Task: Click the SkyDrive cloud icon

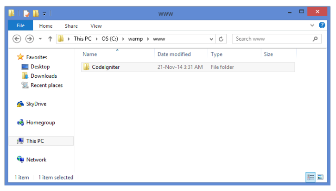Action: click(x=20, y=104)
